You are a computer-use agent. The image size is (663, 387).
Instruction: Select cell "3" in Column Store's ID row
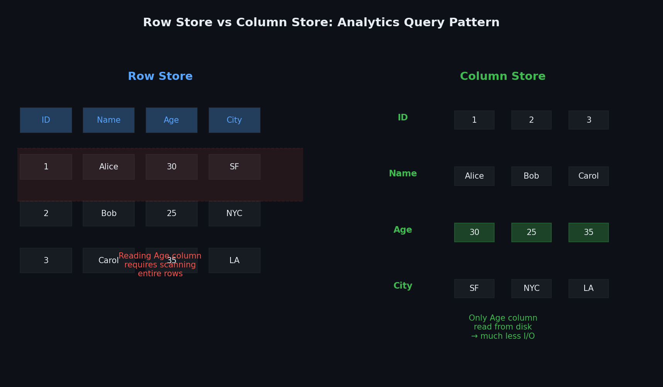tap(588, 120)
